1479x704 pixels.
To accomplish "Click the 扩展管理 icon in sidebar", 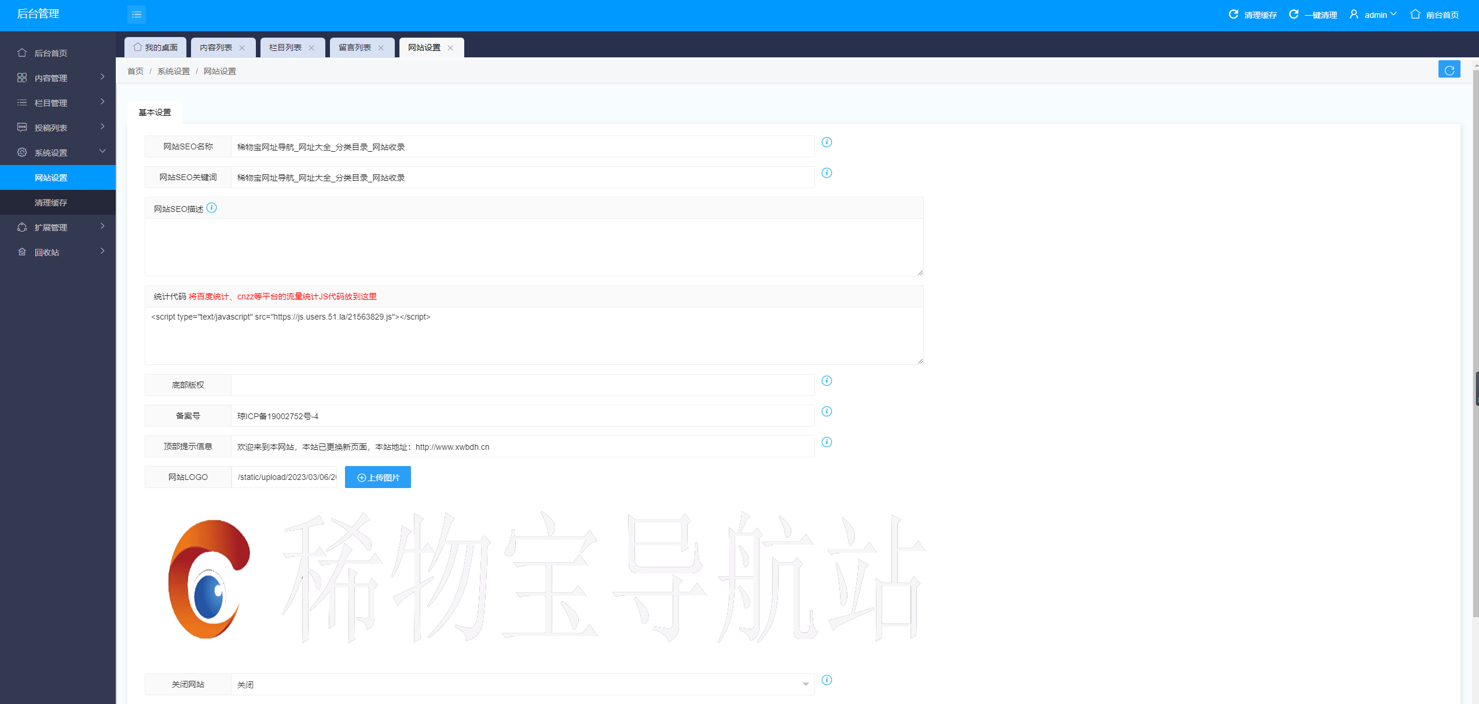I will point(22,227).
